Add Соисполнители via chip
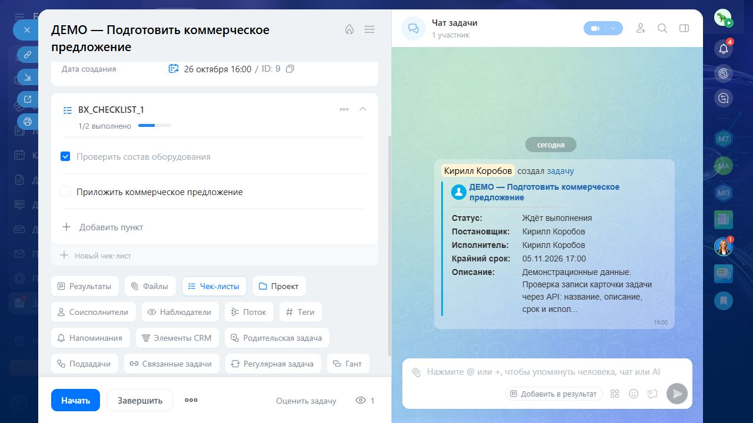 tap(94, 312)
